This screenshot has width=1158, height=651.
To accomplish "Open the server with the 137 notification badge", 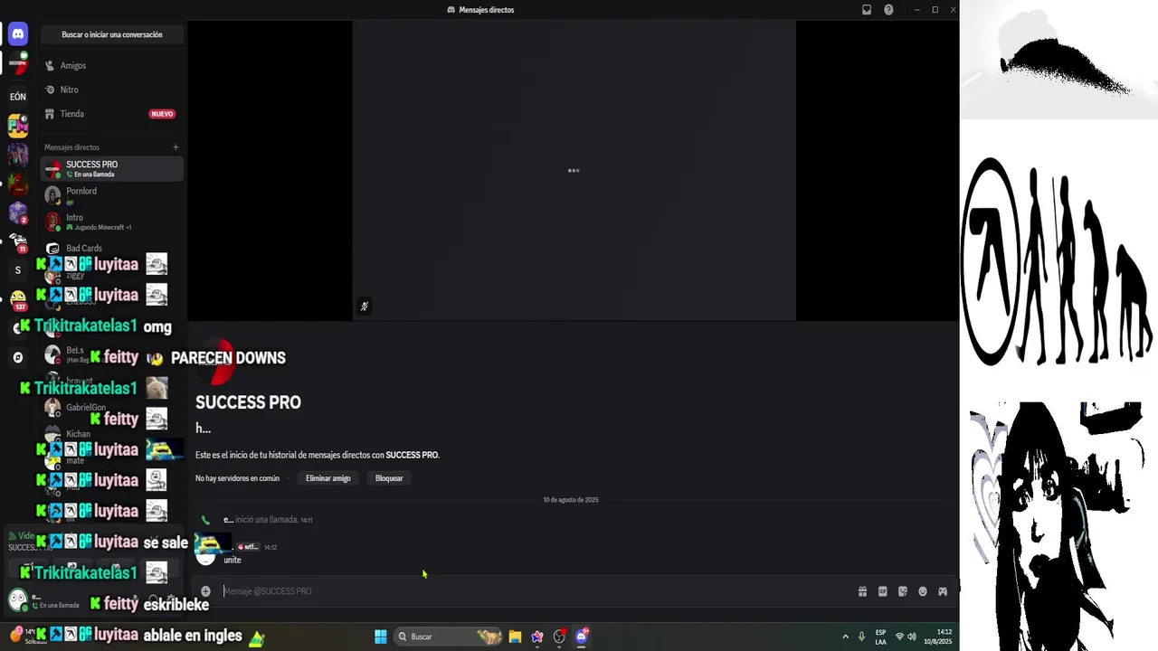I will [17, 299].
